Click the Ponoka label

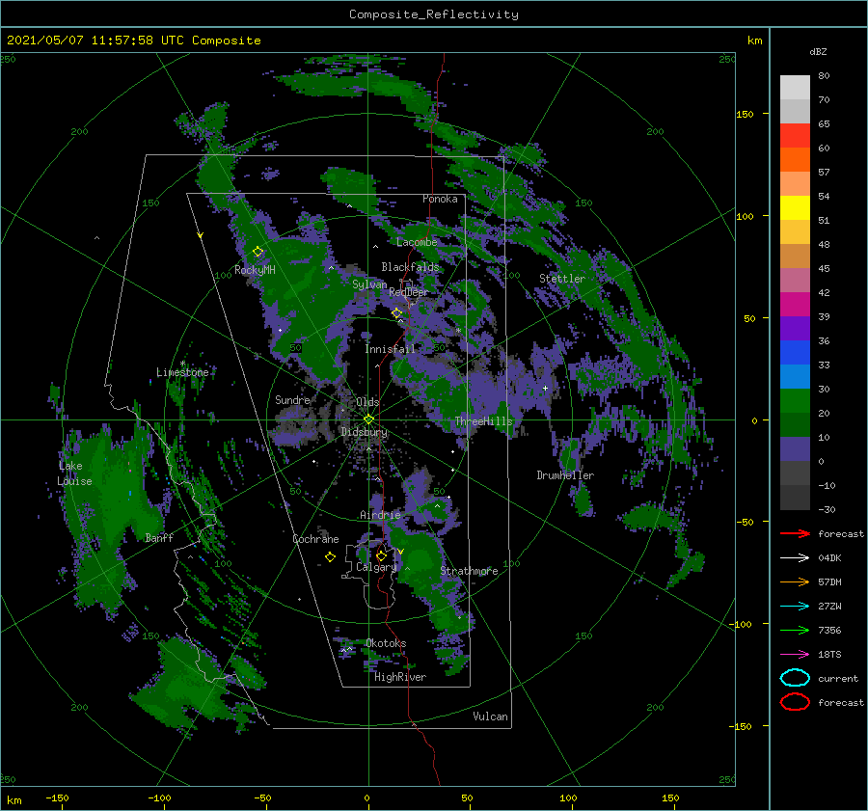(x=440, y=199)
